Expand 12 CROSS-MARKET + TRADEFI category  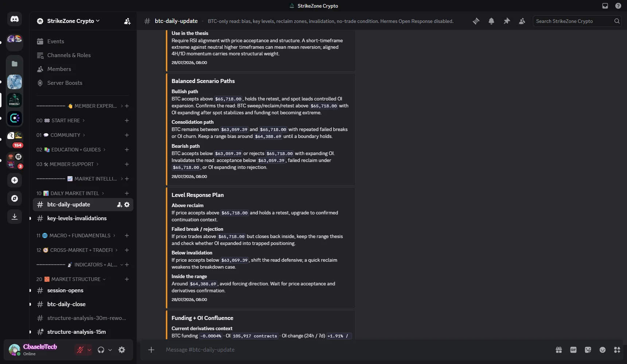tap(77, 250)
